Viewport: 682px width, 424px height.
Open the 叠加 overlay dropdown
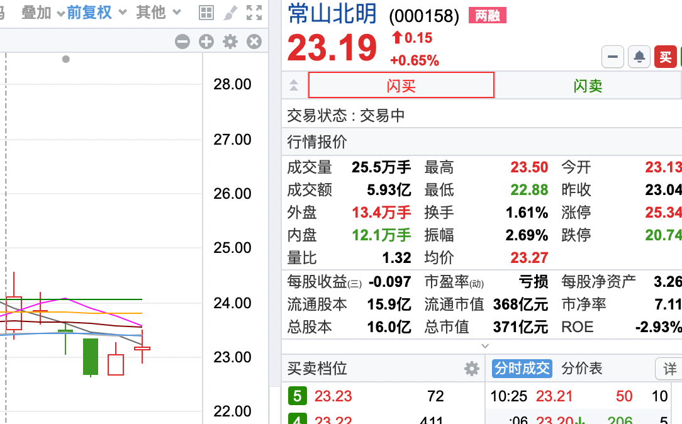coord(43,13)
